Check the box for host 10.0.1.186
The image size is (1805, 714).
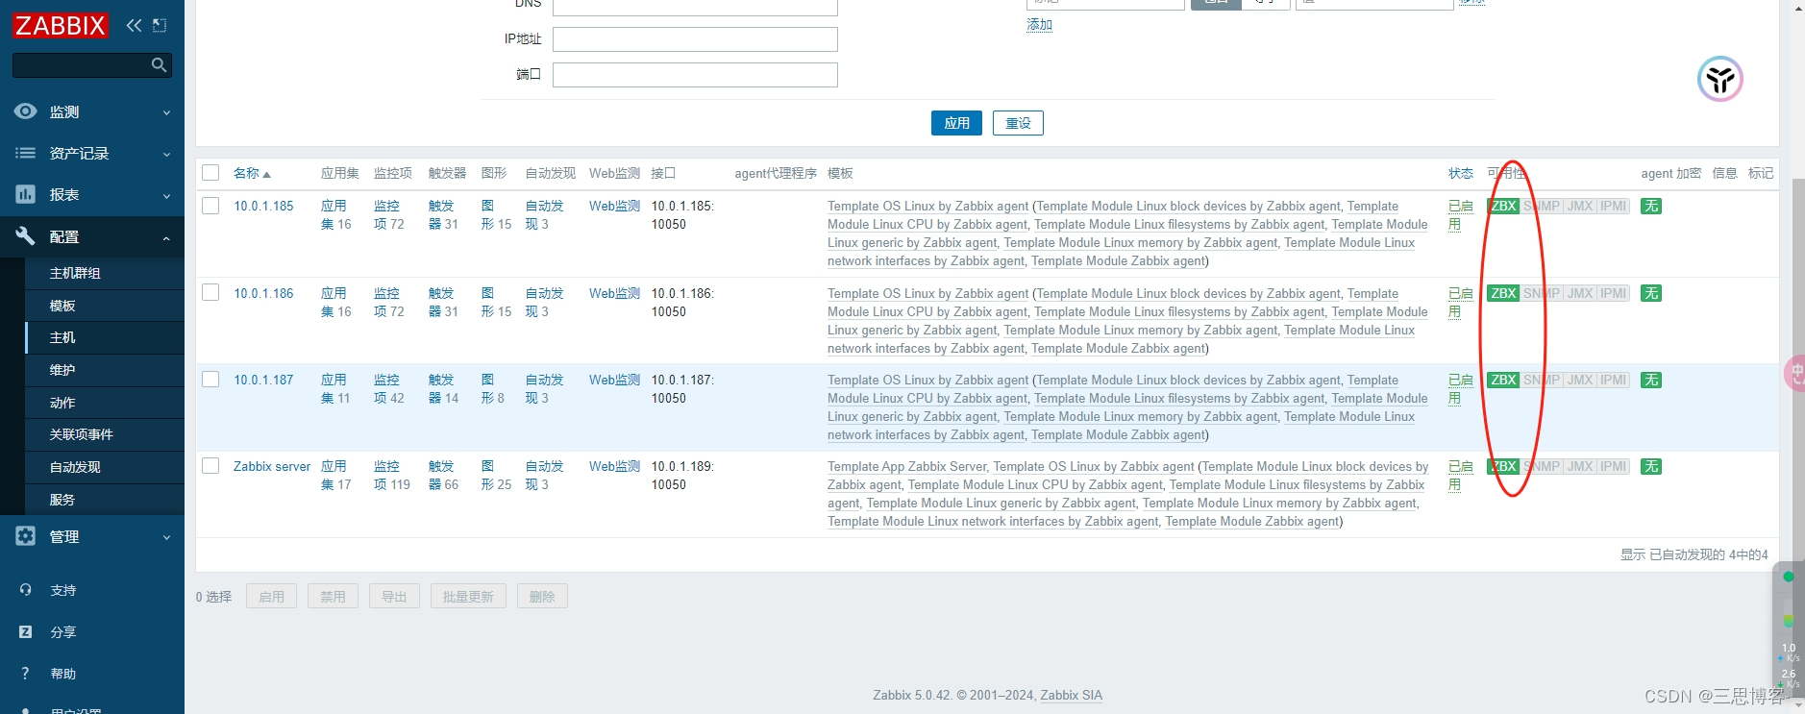210,292
